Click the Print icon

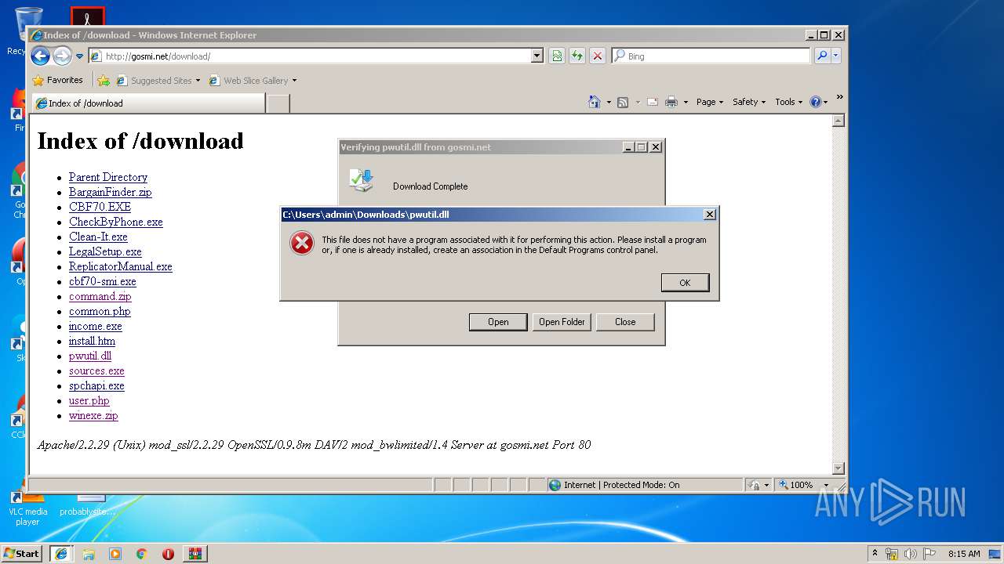pyautogui.click(x=671, y=102)
